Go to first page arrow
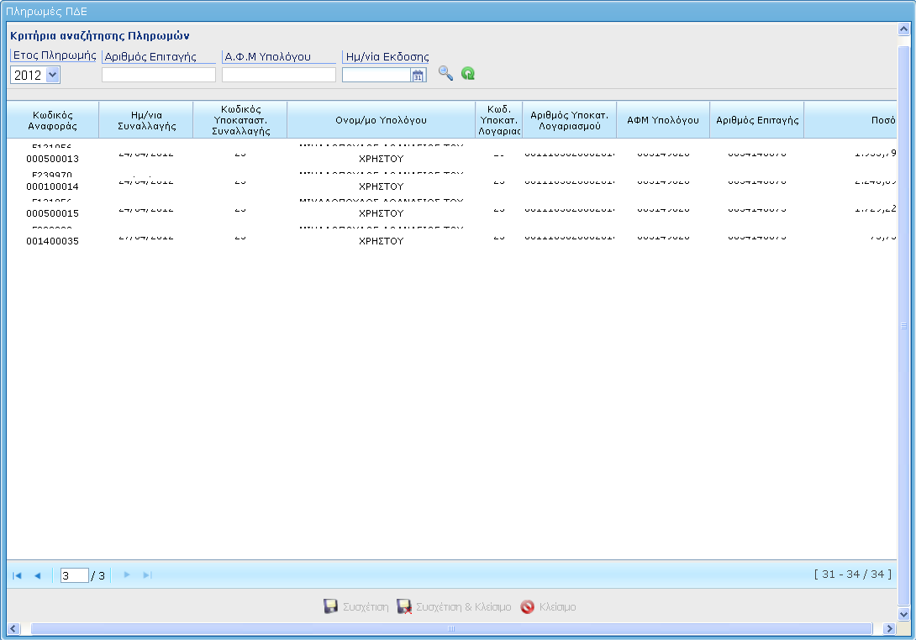The height and width of the screenshot is (640, 916). point(17,575)
